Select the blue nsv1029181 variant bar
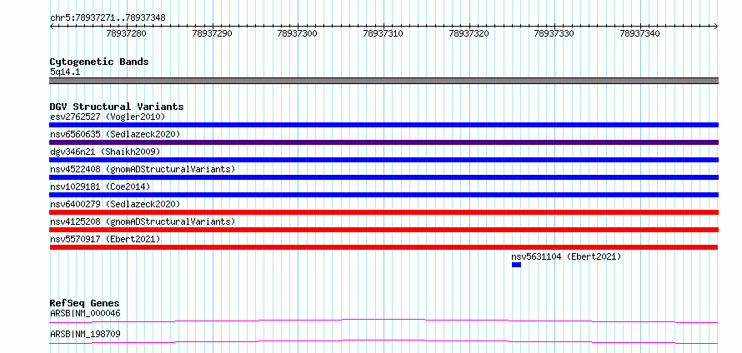 384,195
